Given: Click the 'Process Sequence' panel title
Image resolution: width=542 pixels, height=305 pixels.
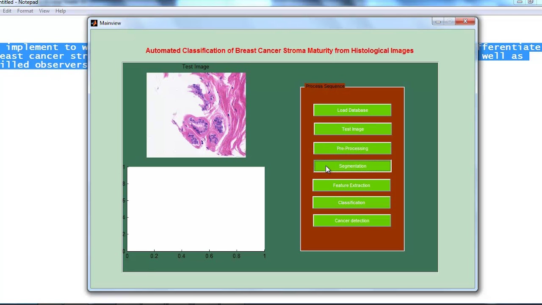Looking at the screenshot, I should coord(325,86).
